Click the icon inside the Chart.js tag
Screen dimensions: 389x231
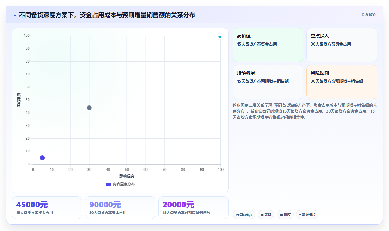click(237, 215)
